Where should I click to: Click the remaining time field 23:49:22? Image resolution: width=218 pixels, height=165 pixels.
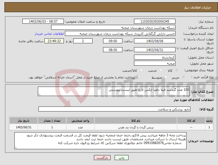point(54,41)
